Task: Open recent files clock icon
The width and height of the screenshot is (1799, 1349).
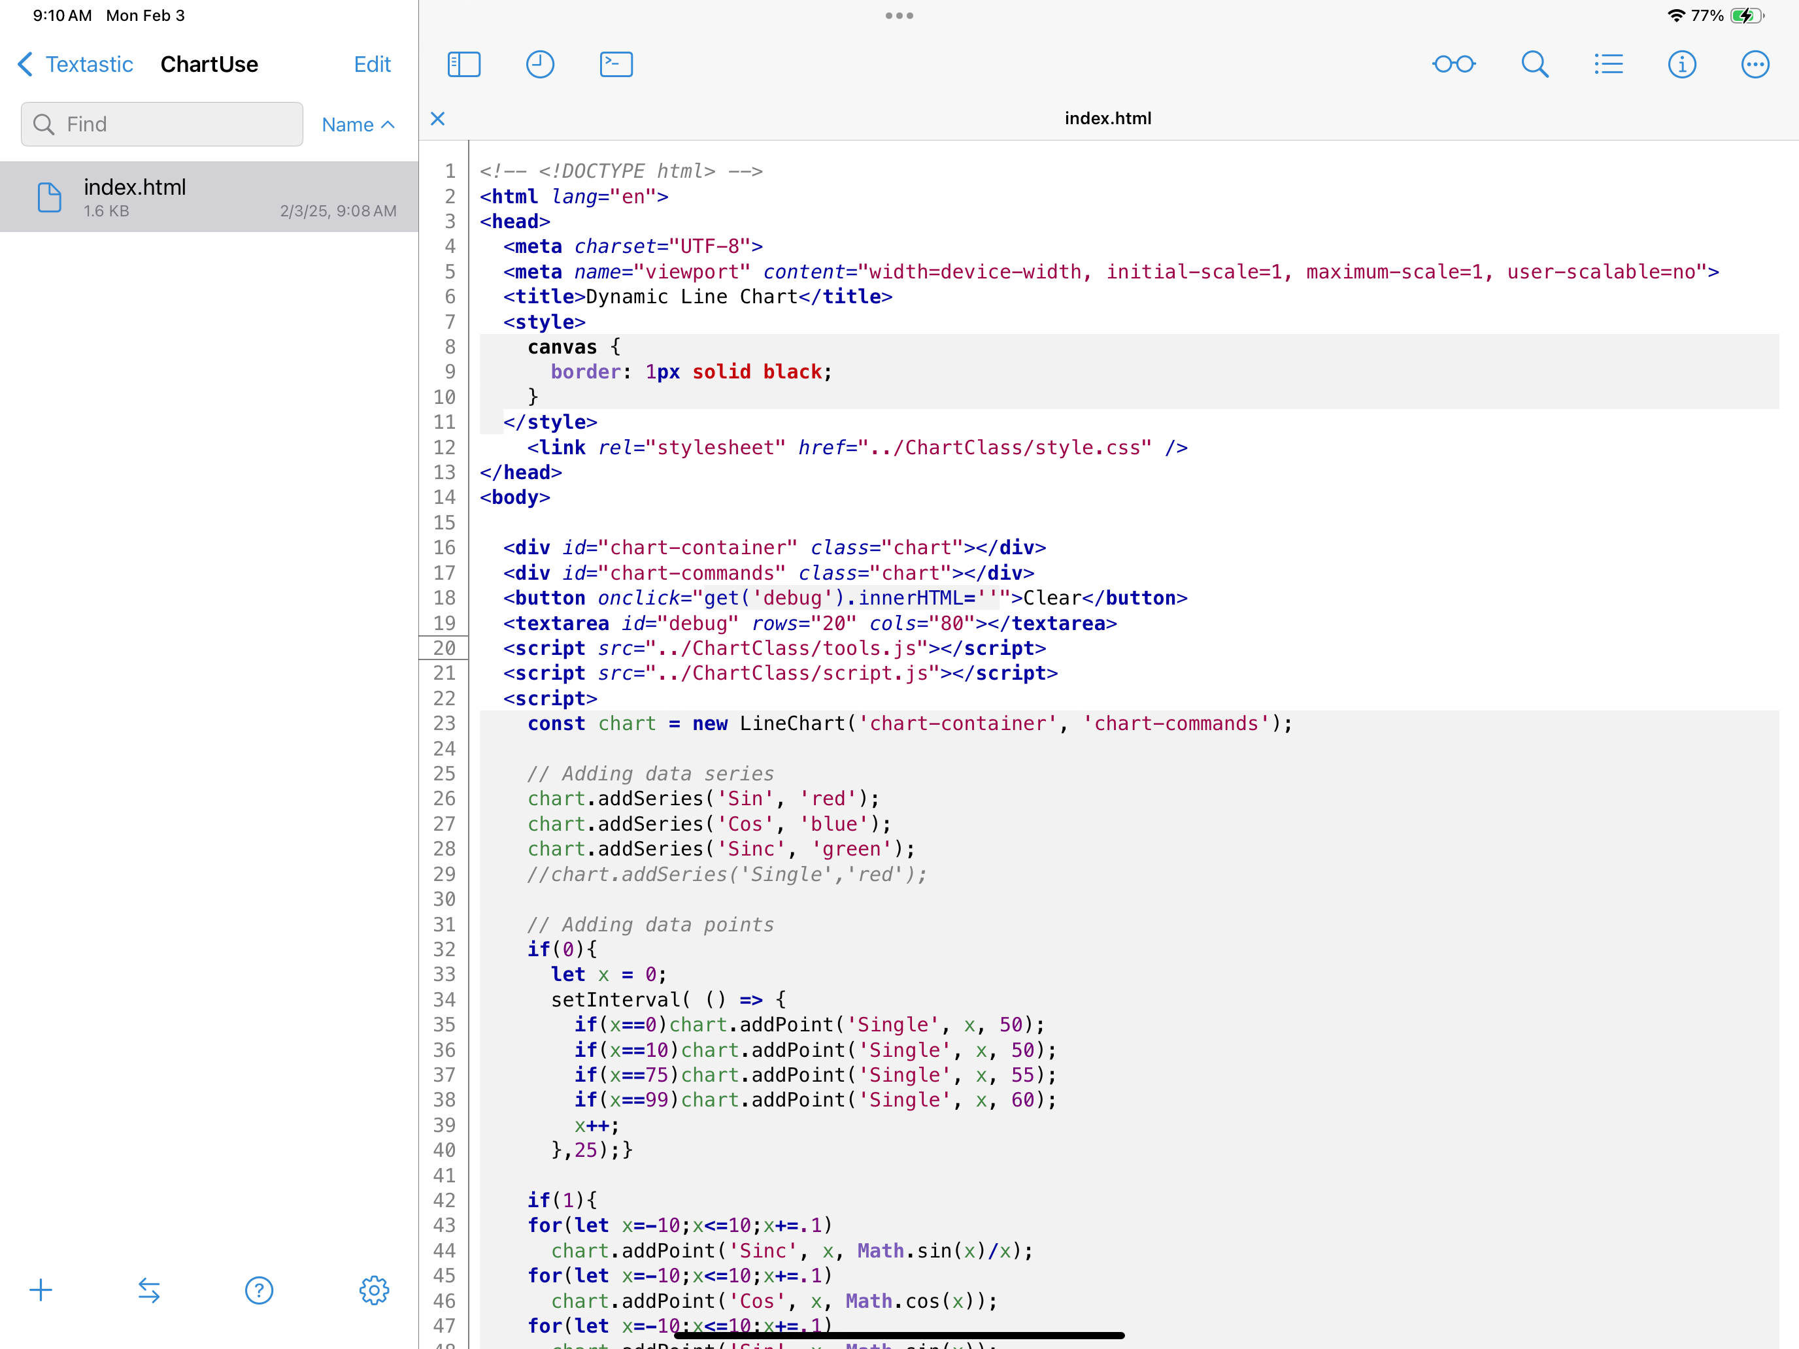Action: point(540,64)
